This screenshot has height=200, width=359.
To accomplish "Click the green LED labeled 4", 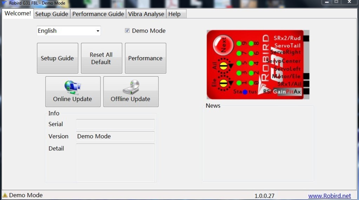I will [x=251, y=63].
